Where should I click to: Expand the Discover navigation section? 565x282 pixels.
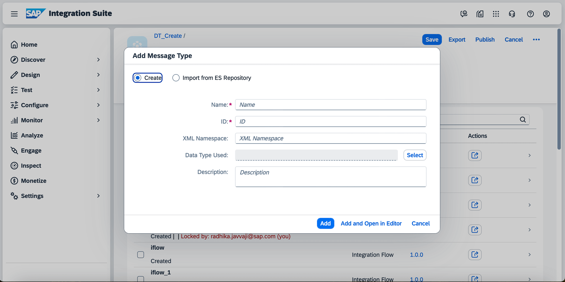coord(98,60)
